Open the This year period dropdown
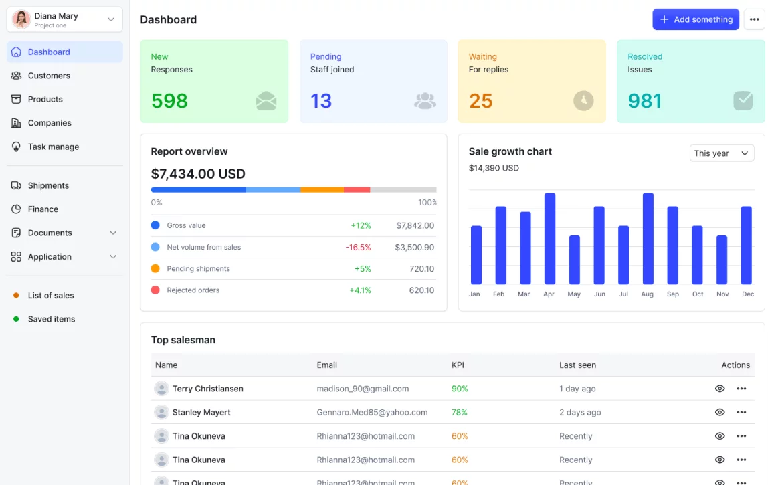776x485 pixels. tap(721, 153)
